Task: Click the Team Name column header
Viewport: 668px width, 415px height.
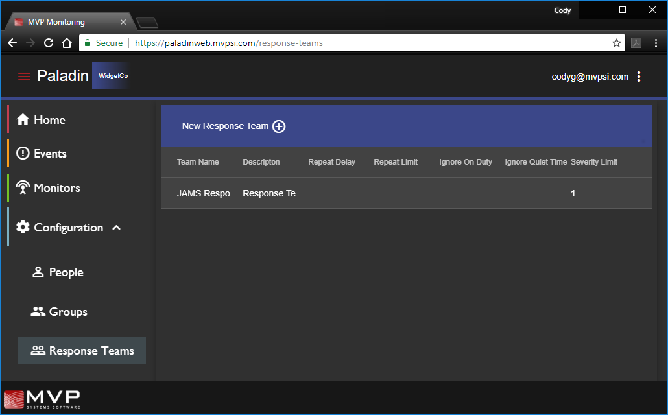Action: point(198,162)
